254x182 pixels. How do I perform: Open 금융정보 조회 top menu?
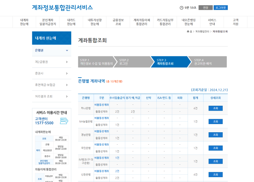(x=118, y=22)
